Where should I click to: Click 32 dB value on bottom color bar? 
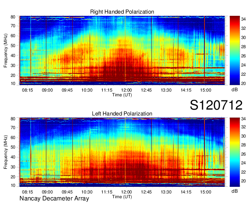pyautogui.click(x=243, y=127)
